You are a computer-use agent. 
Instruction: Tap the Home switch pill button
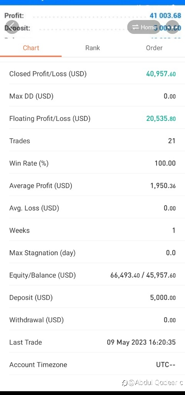pos(144,27)
